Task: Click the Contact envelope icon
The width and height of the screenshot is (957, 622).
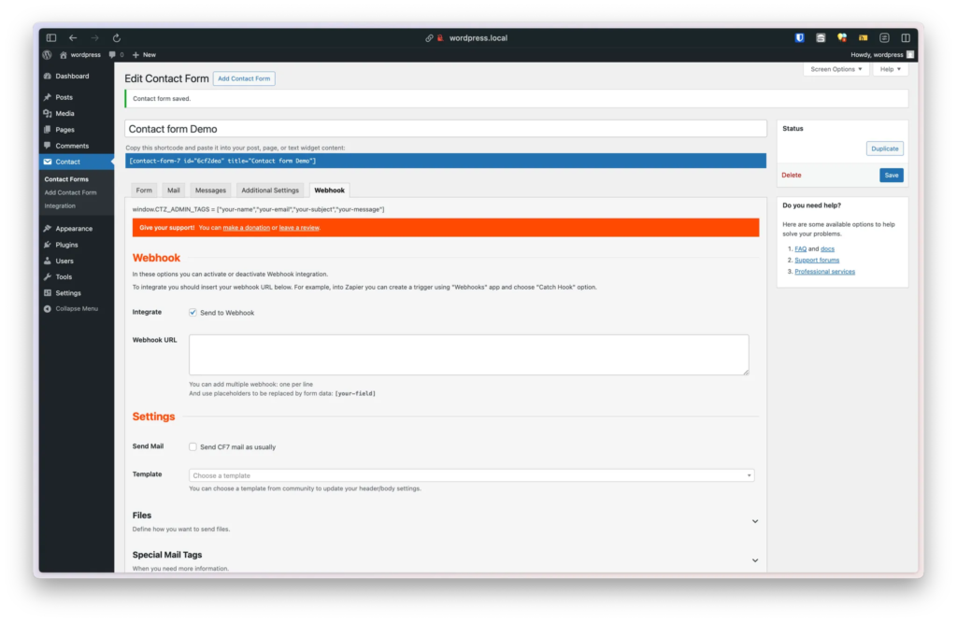Action: 48,162
